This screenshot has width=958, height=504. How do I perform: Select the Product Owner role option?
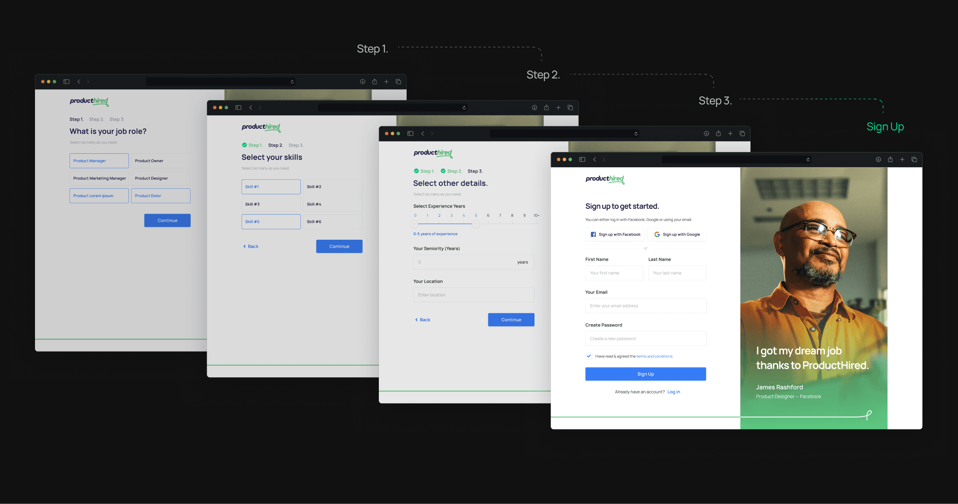[x=160, y=161]
